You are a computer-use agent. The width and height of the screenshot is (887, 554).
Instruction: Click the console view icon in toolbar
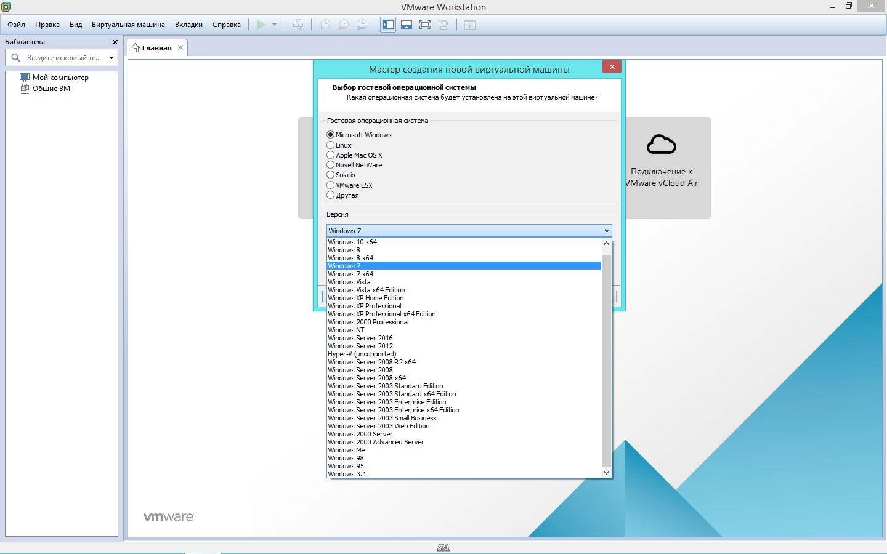(470, 25)
